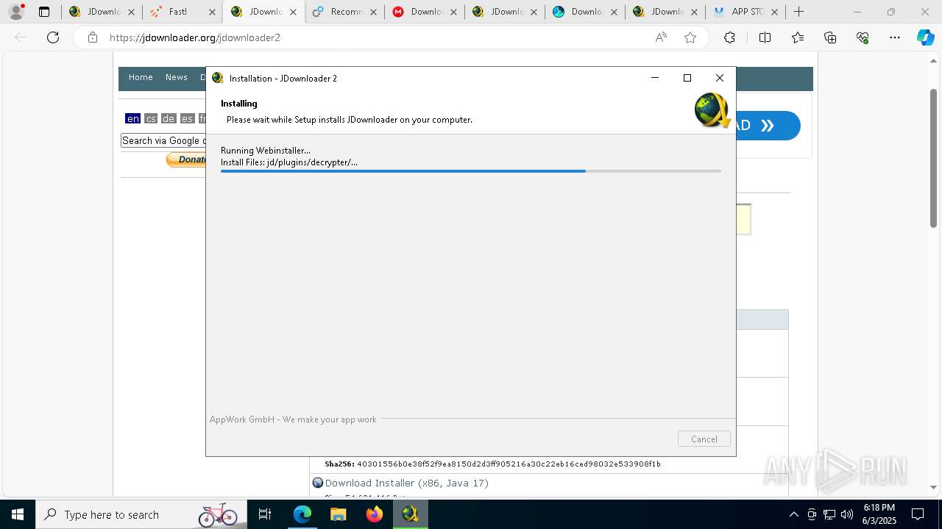Open File Explorer from the taskbar
The height and width of the screenshot is (529, 942).
click(338, 514)
